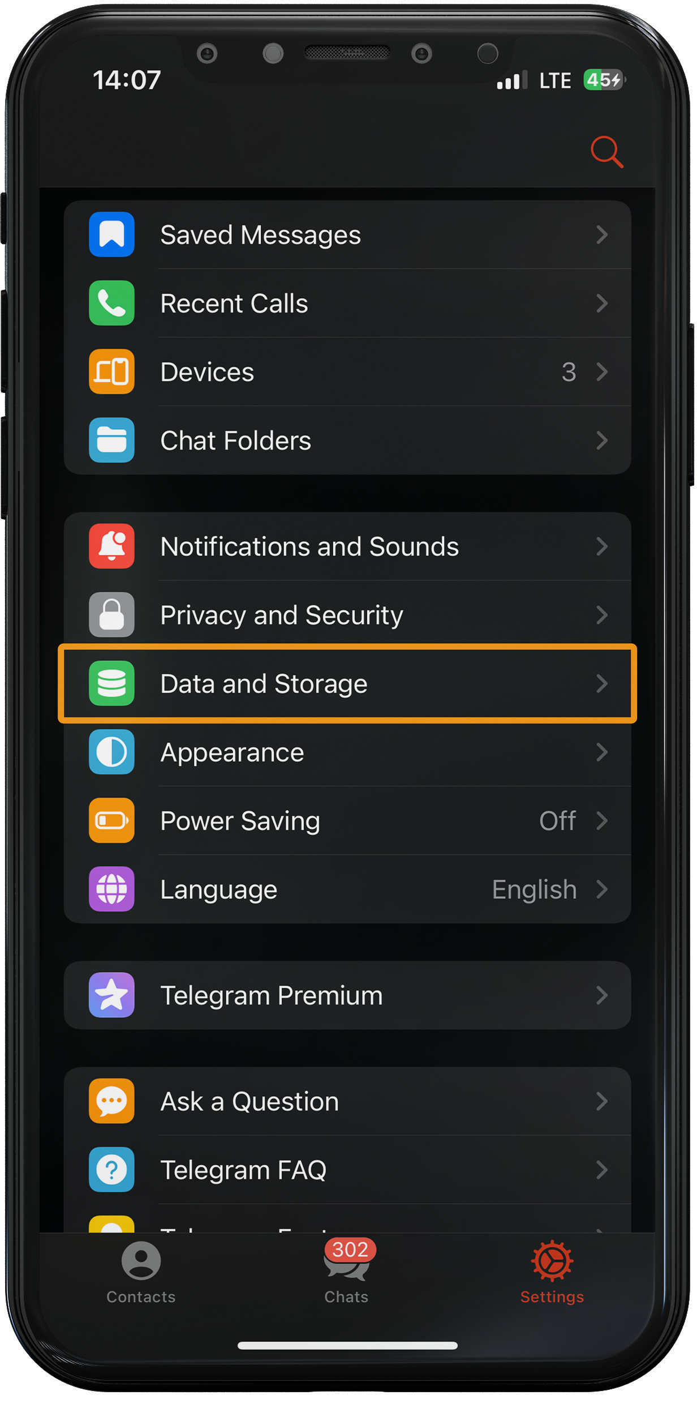The height and width of the screenshot is (1412, 697).
Task: Open Ask a Question
Action: [347, 1101]
